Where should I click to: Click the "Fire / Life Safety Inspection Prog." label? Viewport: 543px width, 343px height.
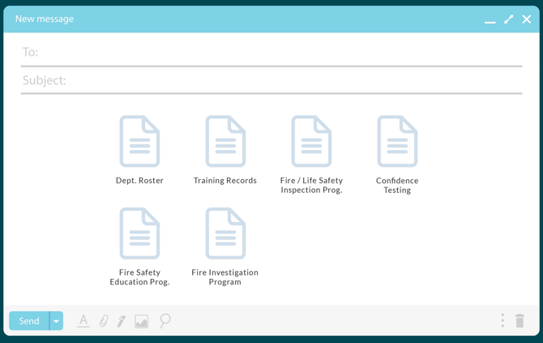coord(311,186)
